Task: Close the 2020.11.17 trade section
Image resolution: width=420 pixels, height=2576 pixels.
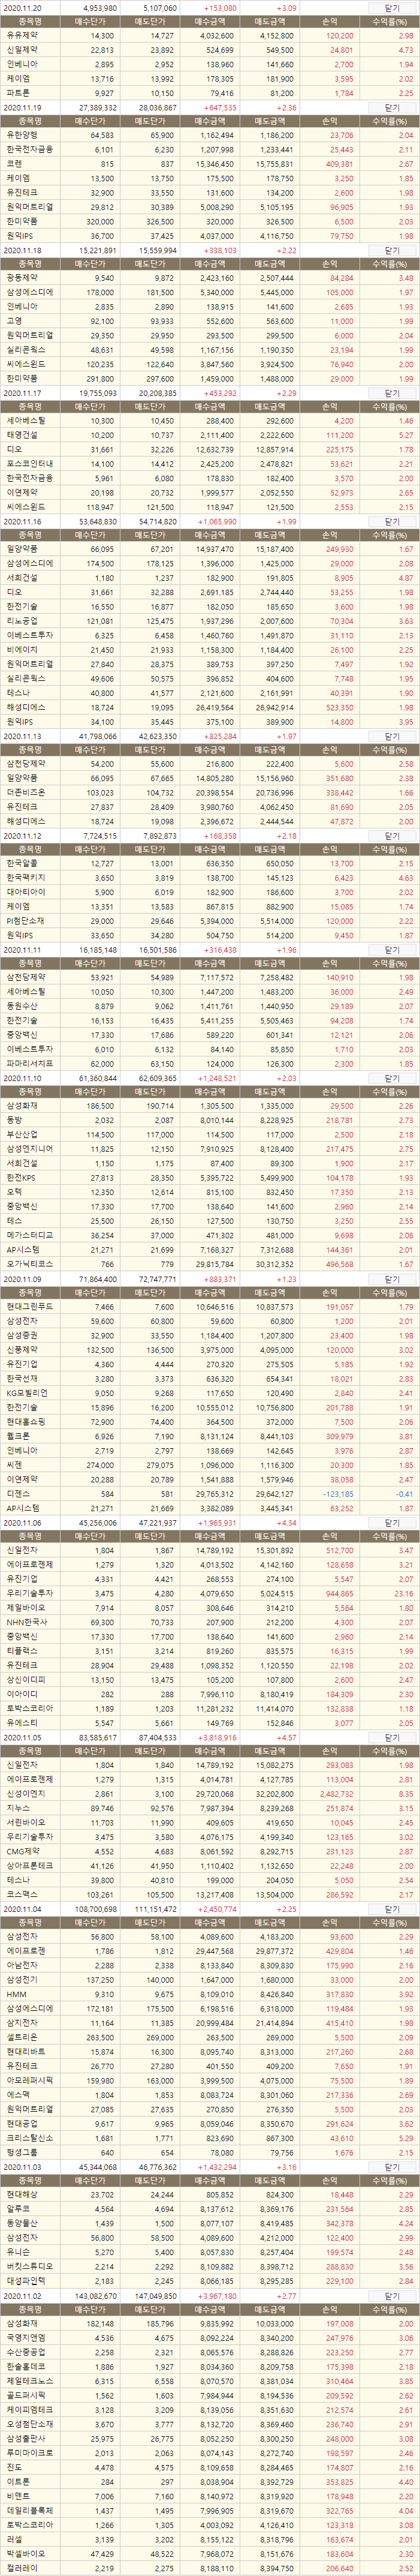Action: pos(392,394)
